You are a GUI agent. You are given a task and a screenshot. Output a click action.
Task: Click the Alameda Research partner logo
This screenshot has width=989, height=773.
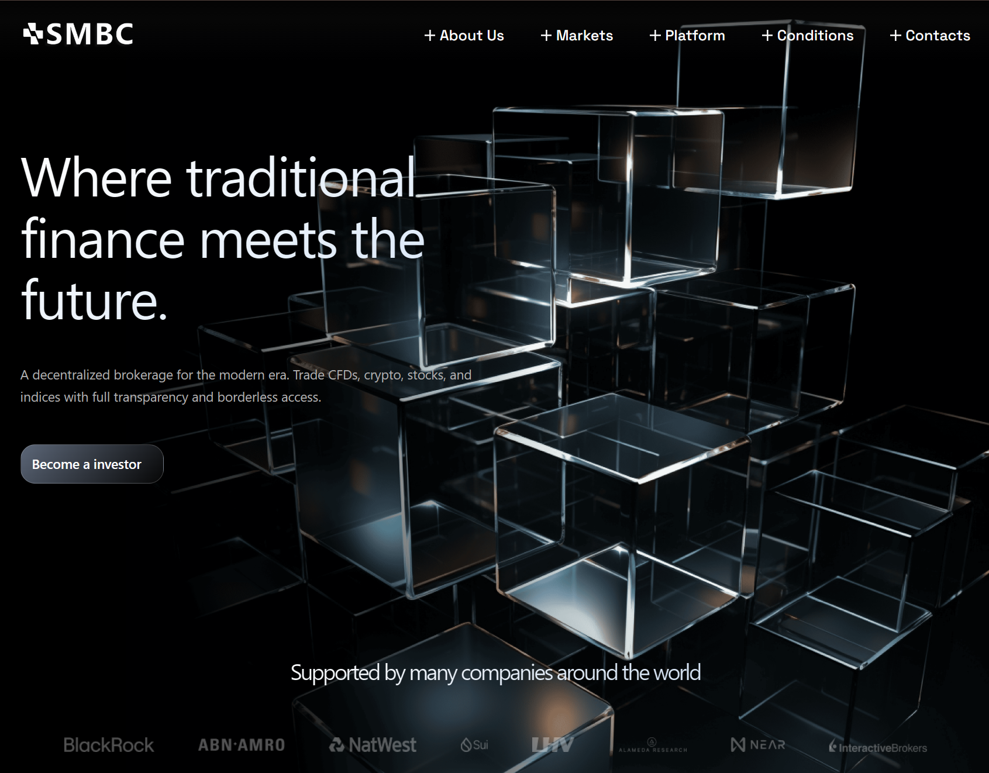653,746
